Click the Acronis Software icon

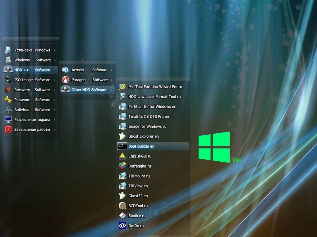66,70
